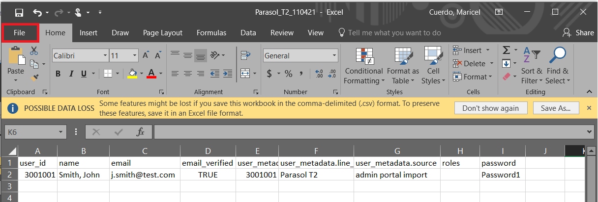
Task: Click the Insert Function fx icon
Action: (x=140, y=132)
